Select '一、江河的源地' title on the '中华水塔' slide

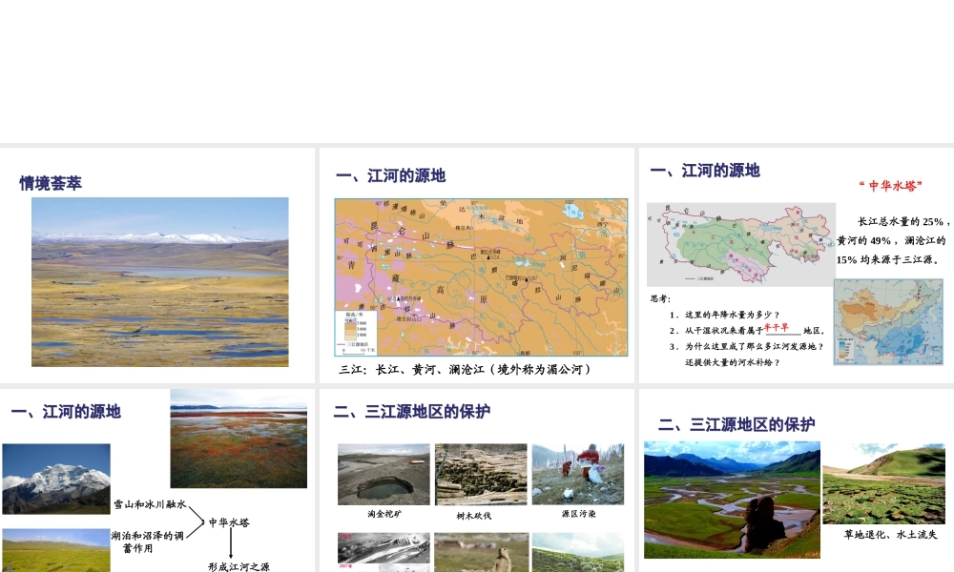[705, 171]
